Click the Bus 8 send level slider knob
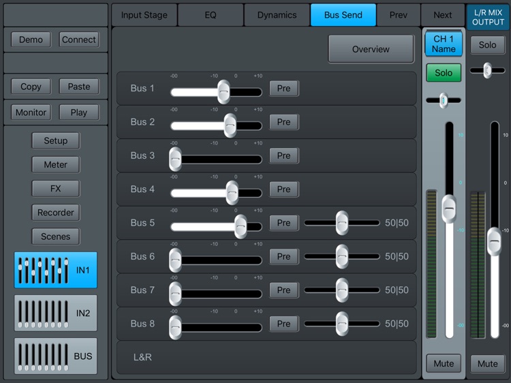This screenshot has height=383, width=511. click(x=175, y=327)
